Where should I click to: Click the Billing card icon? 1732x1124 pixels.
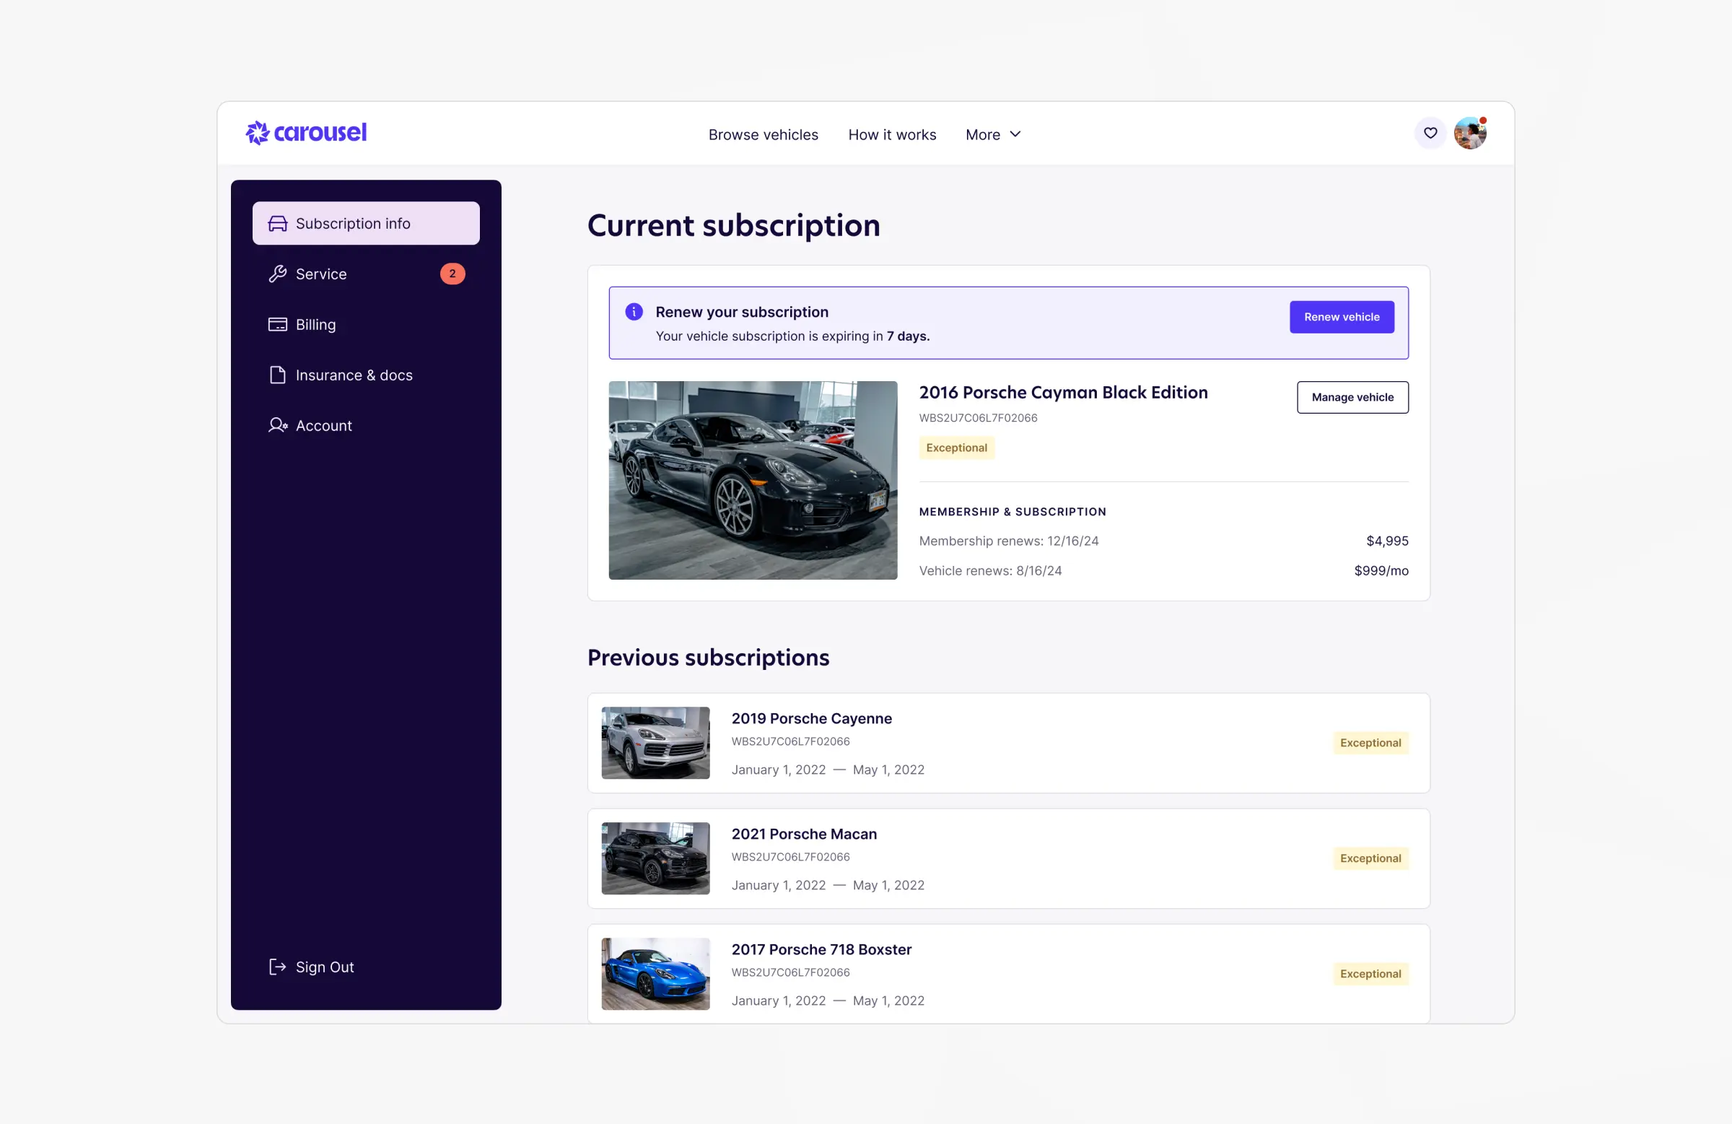(277, 325)
